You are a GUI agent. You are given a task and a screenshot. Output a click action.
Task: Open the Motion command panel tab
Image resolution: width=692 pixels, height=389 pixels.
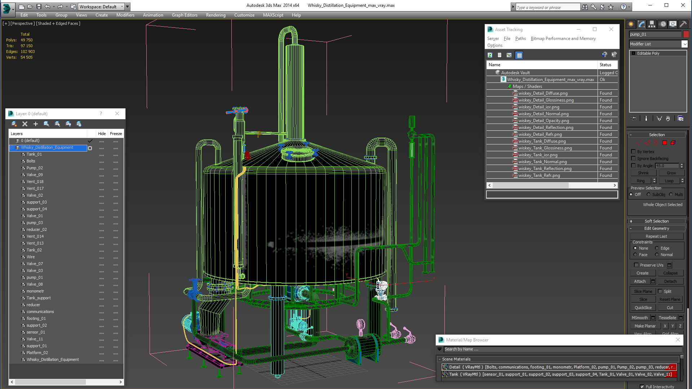pos(662,24)
